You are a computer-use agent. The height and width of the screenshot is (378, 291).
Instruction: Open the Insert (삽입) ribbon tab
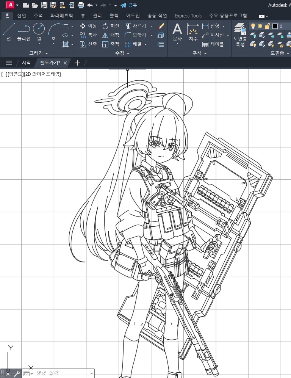click(22, 16)
